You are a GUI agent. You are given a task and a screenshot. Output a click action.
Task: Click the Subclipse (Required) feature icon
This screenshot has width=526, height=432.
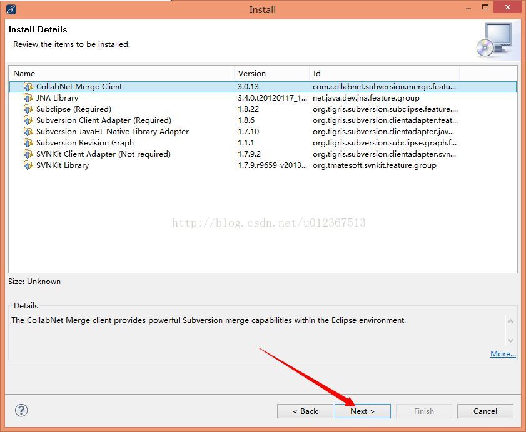coord(28,109)
